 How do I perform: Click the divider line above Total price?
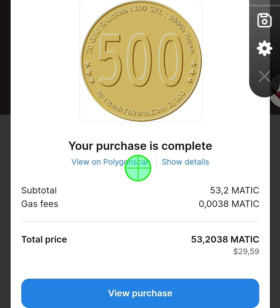click(140, 222)
